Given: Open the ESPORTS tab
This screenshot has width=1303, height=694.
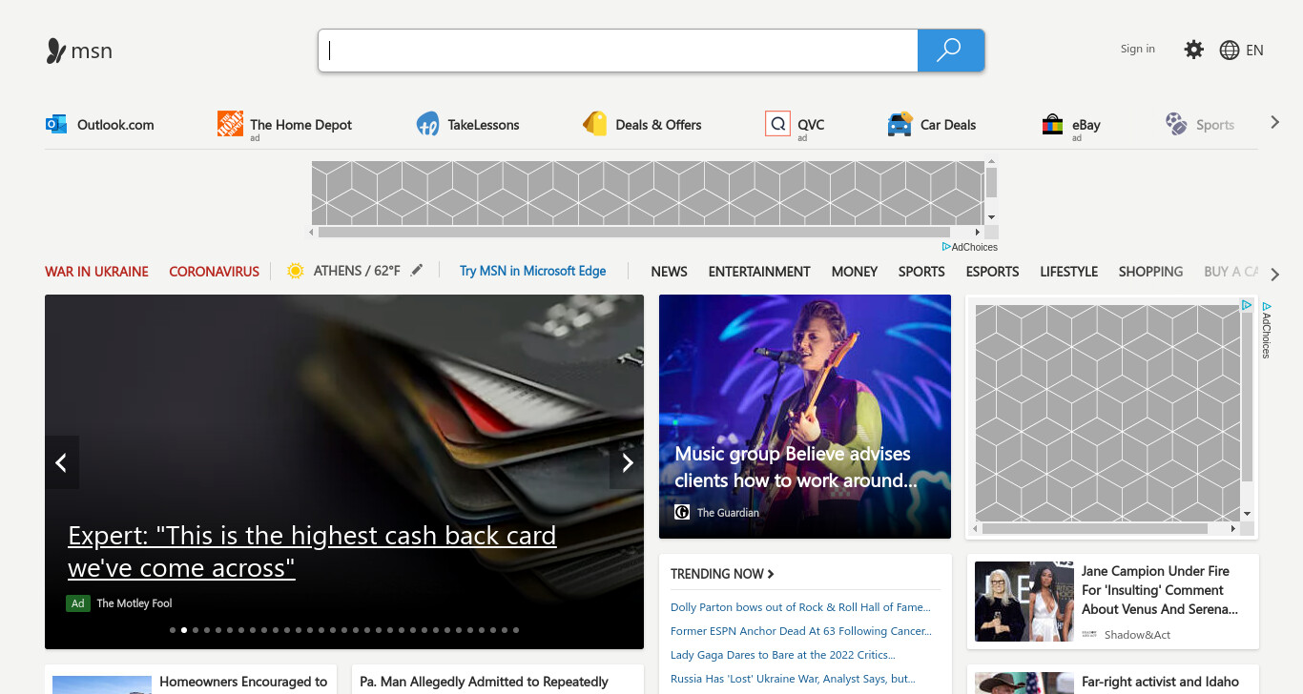Looking at the screenshot, I should 992,272.
